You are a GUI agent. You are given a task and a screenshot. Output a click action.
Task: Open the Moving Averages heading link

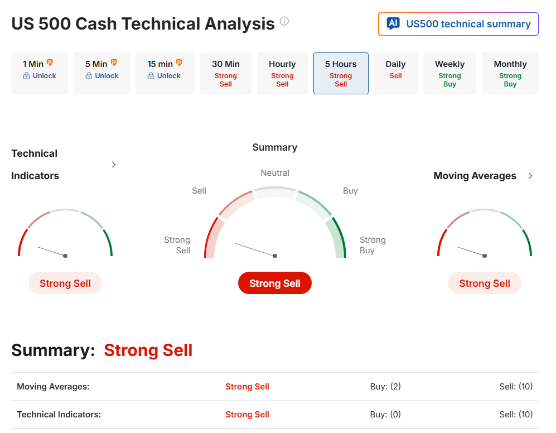475,176
